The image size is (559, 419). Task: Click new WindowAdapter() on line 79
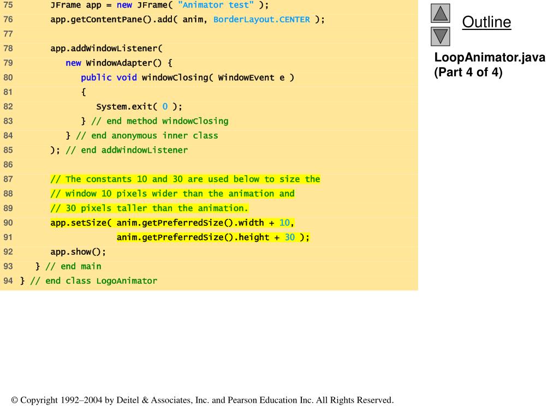[114, 63]
